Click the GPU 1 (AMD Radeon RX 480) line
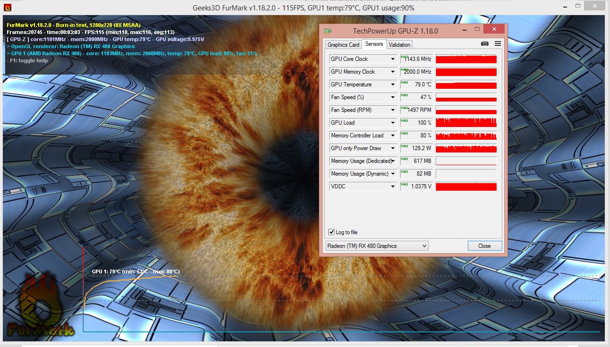 132,53
